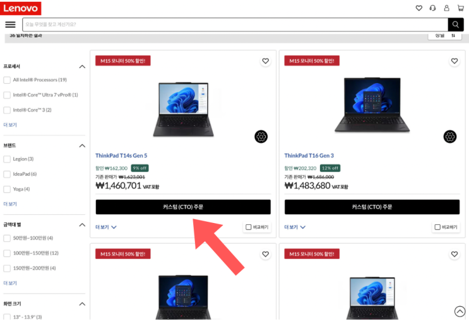Image resolution: width=469 pixels, height=320 pixels.
Task: Toggle compare checkbox for ThinkPad T14s Gen 5
Action: click(248, 227)
